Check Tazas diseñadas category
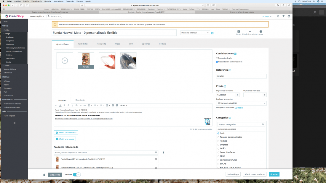 (x=218, y=153)
